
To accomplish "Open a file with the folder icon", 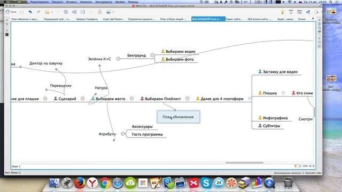I will 47,12.
